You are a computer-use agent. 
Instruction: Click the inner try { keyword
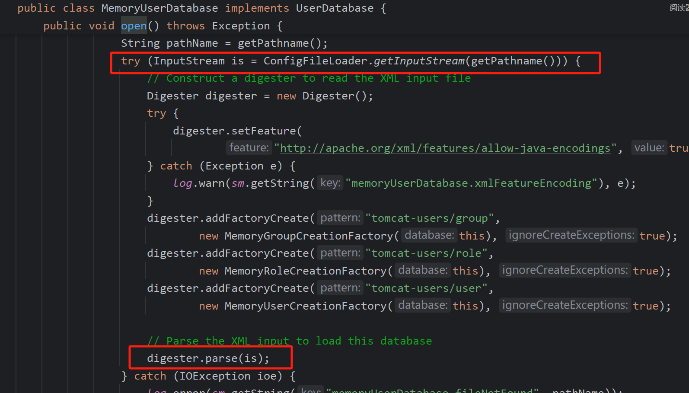pyautogui.click(x=163, y=113)
